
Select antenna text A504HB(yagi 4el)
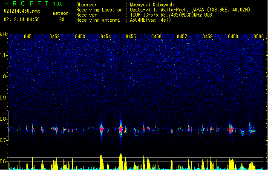pyautogui.click(x=150, y=20)
